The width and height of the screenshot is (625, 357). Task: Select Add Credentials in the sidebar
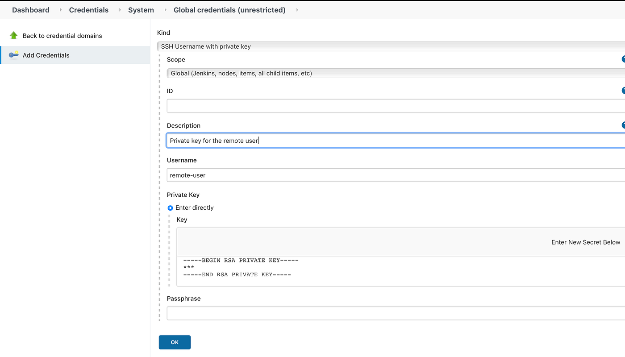click(75, 55)
